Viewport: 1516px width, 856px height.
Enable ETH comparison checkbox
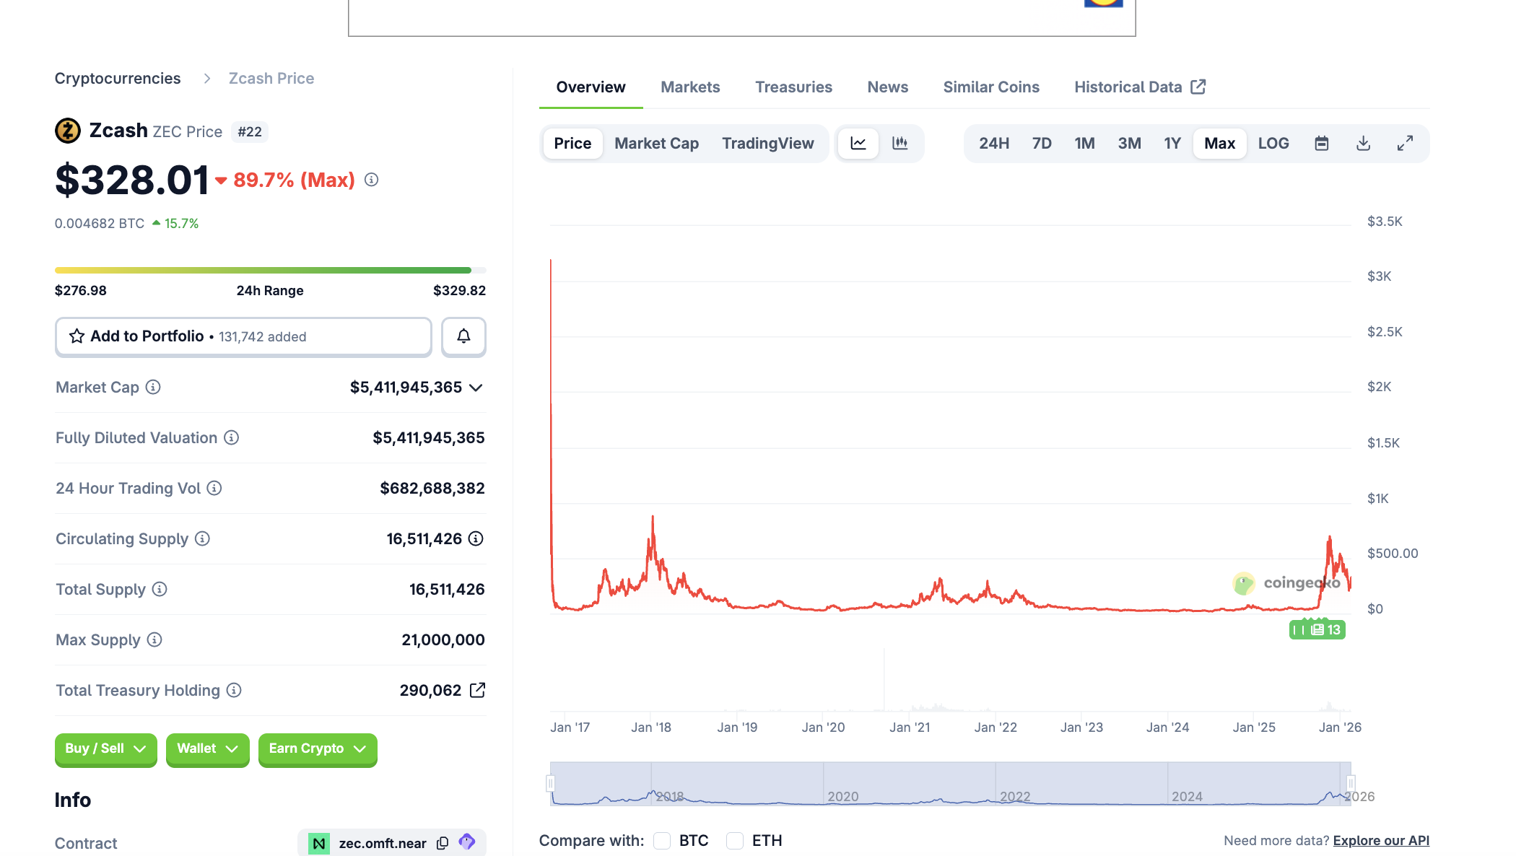click(735, 840)
